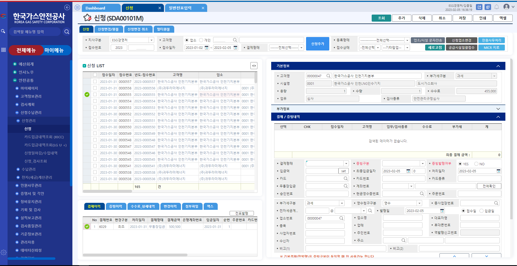This screenshot has width=517, height=266.
Task: Check the box for row 2023-0000557
Action: coord(95,82)
